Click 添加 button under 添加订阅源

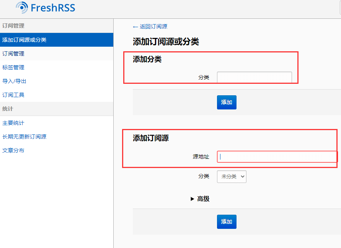[227, 222]
